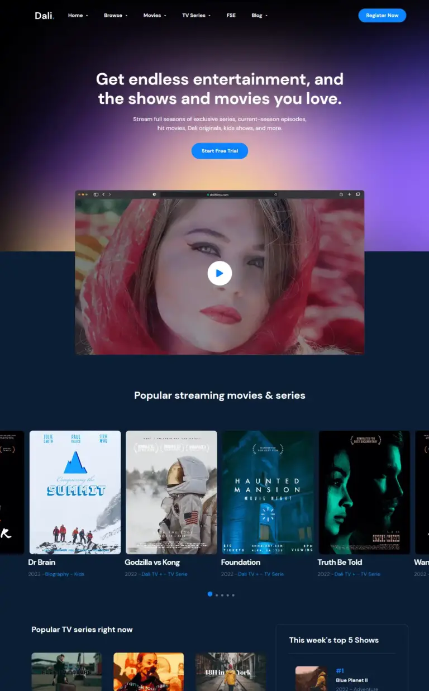Open the TV Series menu
The width and height of the screenshot is (429, 691).
[196, 16]
